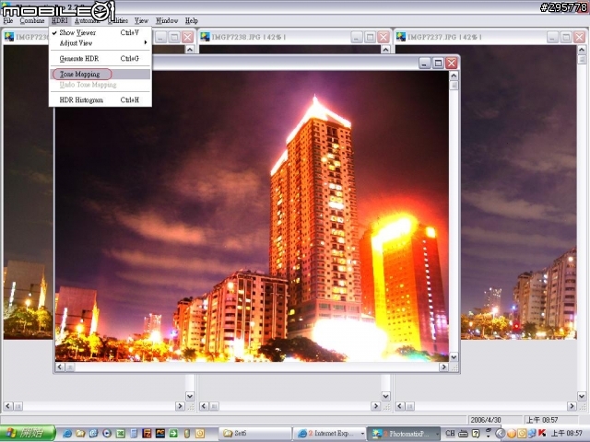Close the HDRI menu via its title
Screen dimensions: 590x442
tap(59, 20)
